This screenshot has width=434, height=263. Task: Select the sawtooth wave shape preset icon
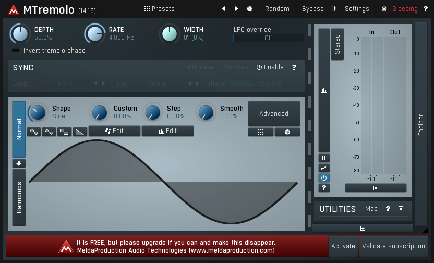click(79, 131)
